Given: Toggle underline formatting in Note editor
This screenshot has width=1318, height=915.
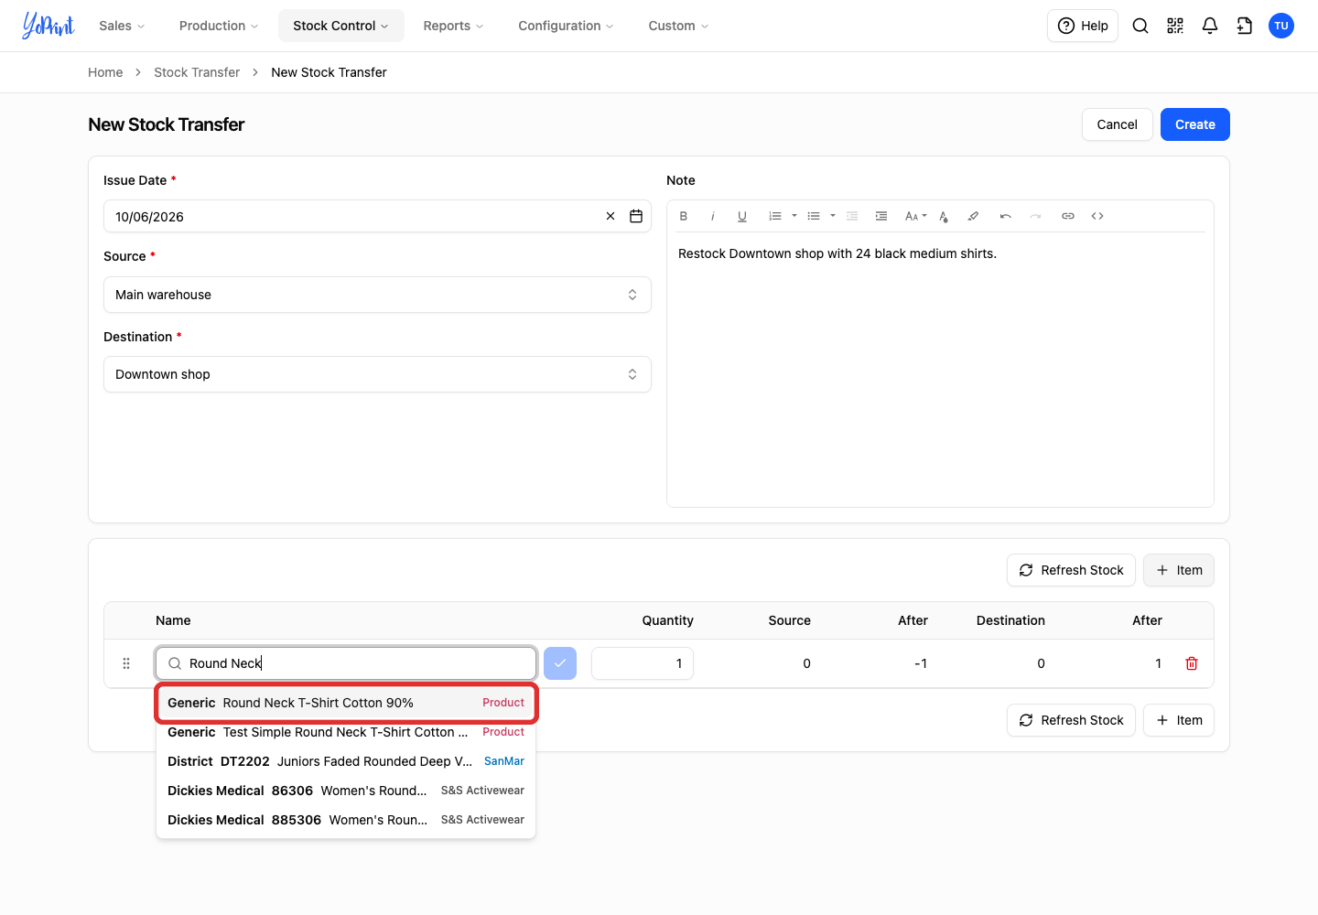Looking at the screenshot, I should click(x=742, y=216).
